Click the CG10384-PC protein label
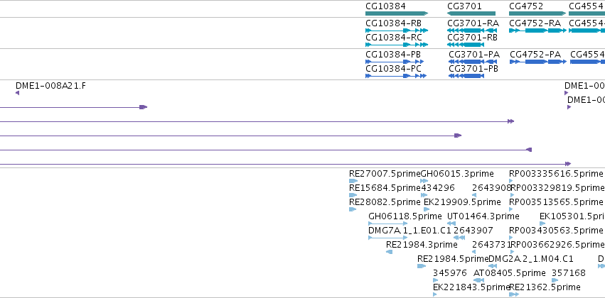 [x=393, y=69]
